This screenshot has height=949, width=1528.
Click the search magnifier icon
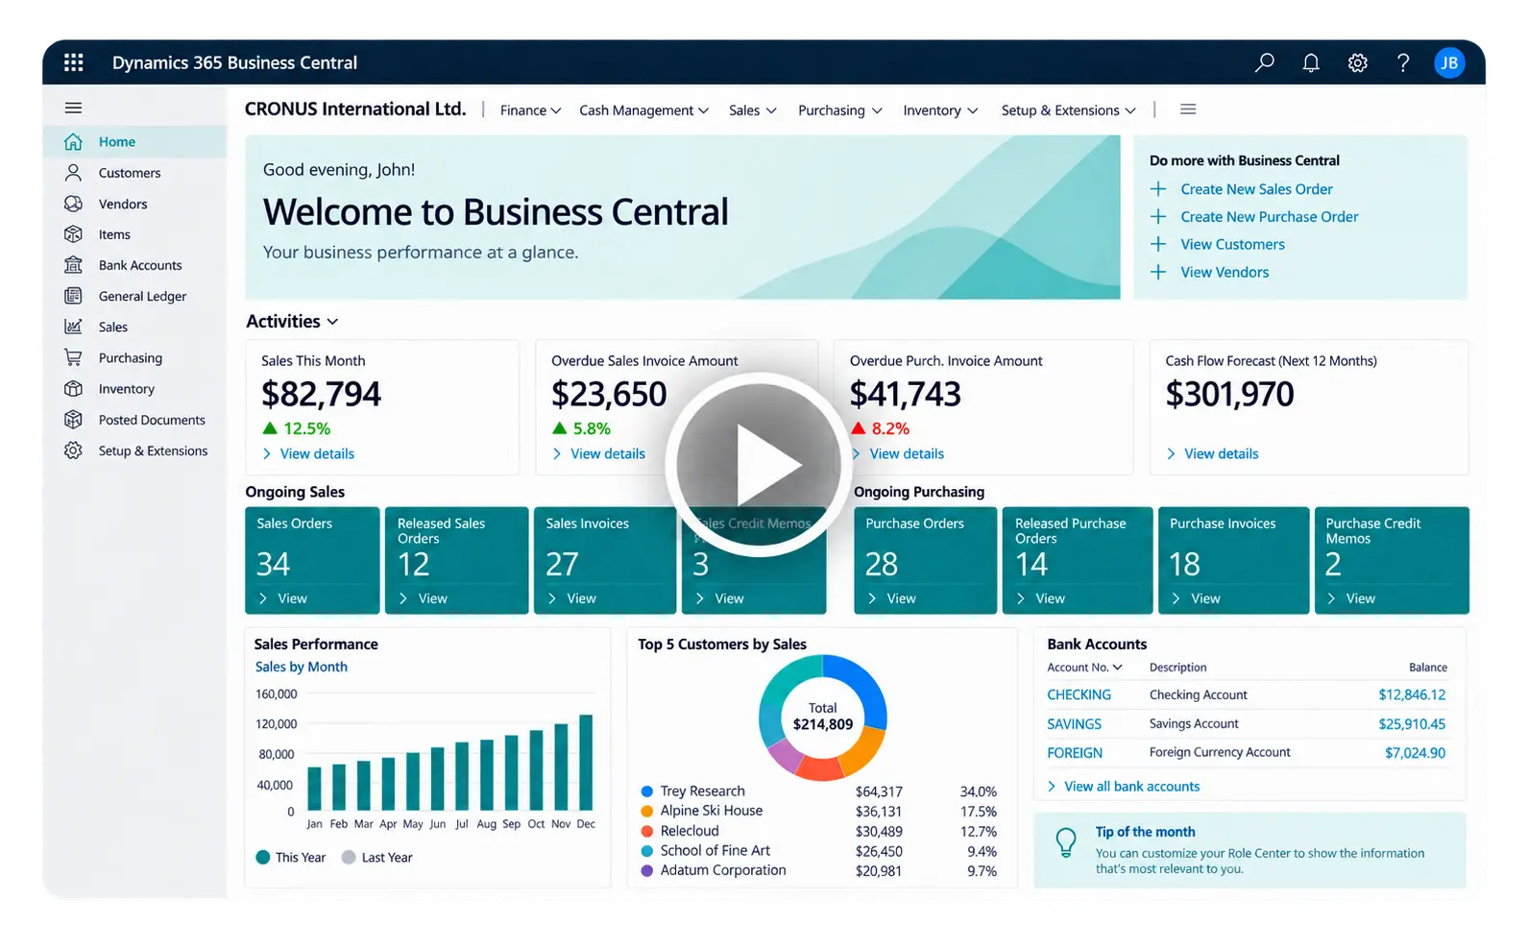pos(1265,62)
